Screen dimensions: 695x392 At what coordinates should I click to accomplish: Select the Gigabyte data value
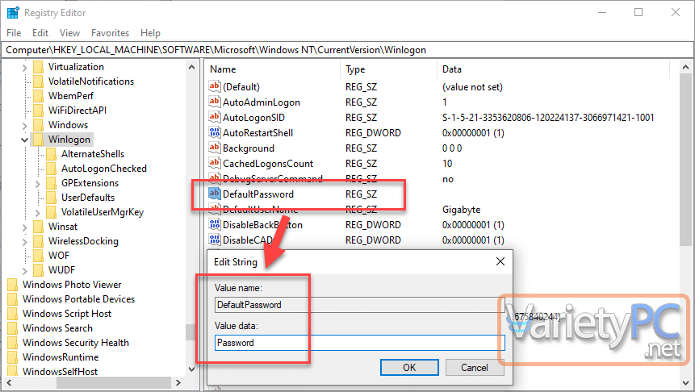pos(461,209)
